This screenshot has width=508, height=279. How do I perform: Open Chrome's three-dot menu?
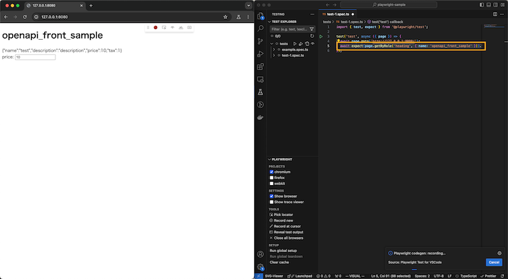click(248, 17)
